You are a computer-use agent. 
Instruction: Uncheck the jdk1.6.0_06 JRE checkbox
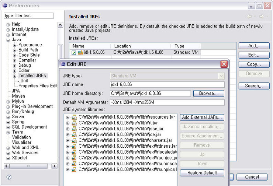click(74, 53)
